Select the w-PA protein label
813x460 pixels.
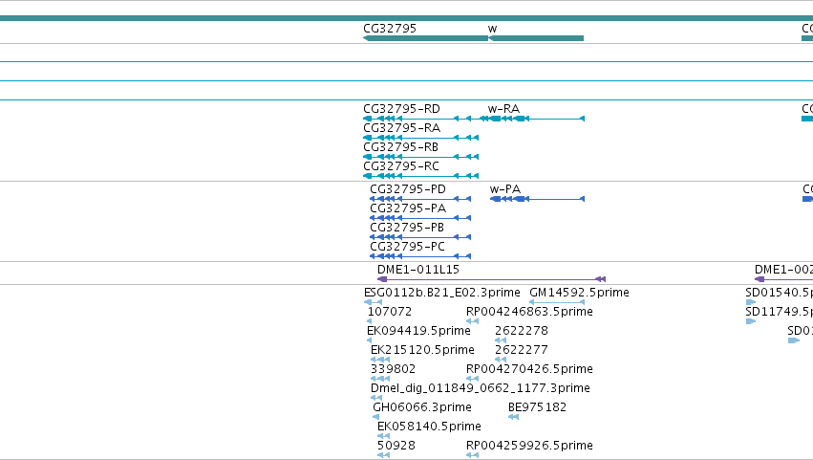pos(505,189)
